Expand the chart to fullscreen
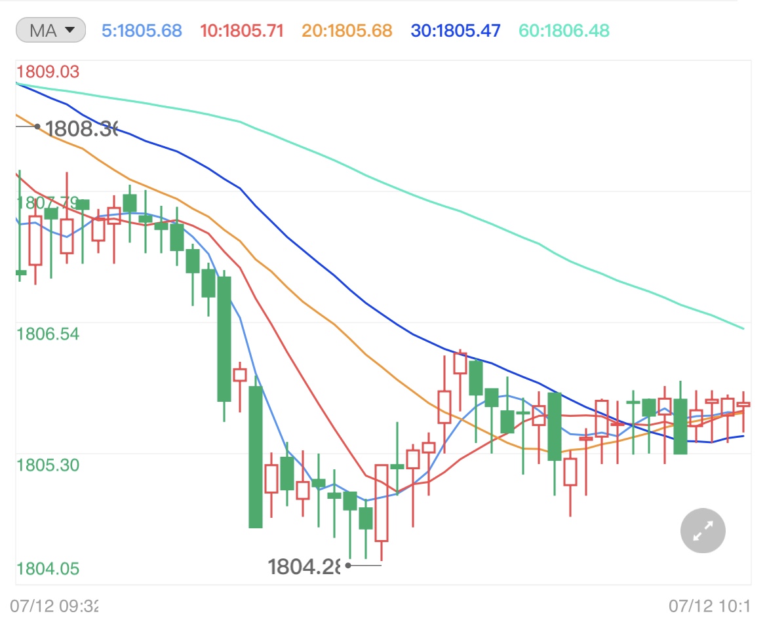 point(703,530)
